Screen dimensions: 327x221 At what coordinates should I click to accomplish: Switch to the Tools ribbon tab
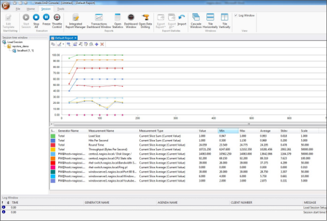click(x=61, y=9)
